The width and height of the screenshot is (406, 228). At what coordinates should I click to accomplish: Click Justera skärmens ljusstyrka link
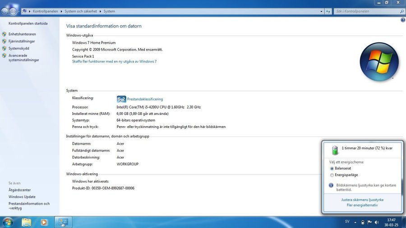click(362, 200)
